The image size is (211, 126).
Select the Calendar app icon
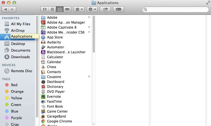pos(43,62)
